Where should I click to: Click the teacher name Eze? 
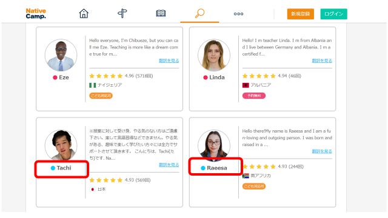(x=64, y=78)
